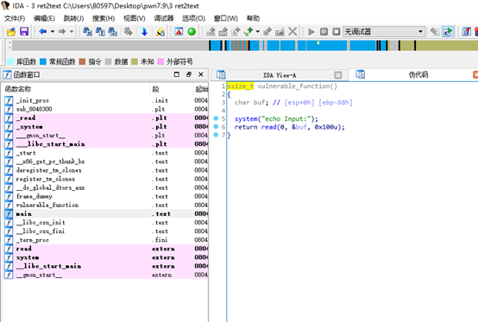Switch to the IDA View-A tab

[x=280, y=75]
